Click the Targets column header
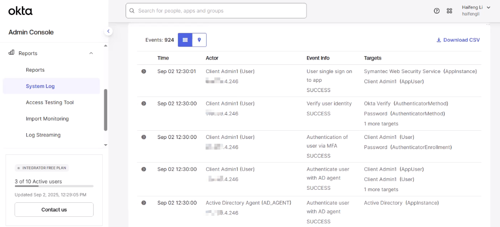This screenshot has height=227, width=500. [373, 58]
